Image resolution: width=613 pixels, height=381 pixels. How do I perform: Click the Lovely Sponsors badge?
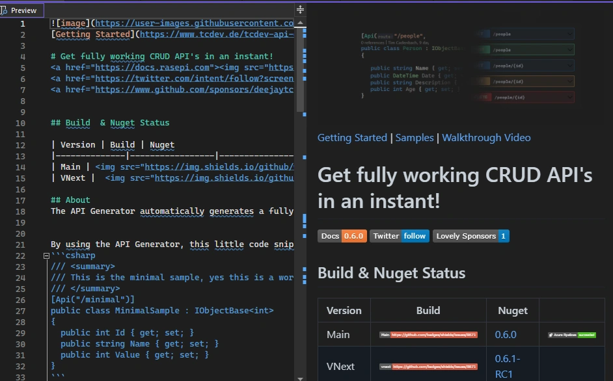(470, 236)
